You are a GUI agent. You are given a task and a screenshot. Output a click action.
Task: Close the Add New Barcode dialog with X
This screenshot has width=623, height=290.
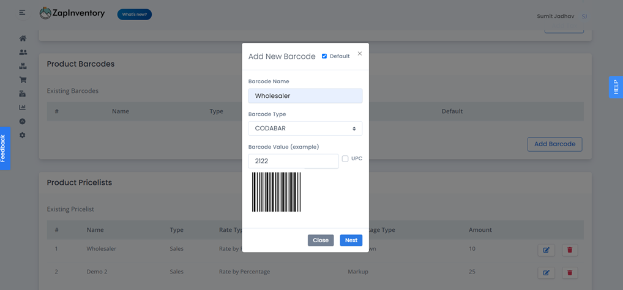pyautogui.click(x=360, y=54)
